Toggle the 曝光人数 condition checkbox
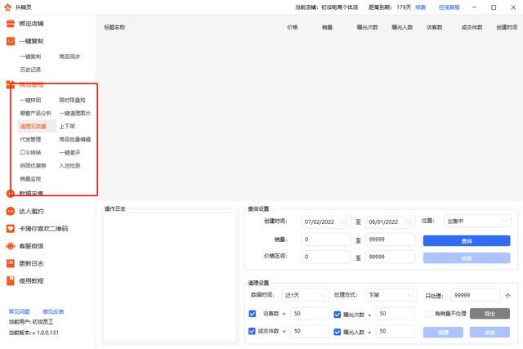Image resolution: width=523 pixels, height=349 pixels. click(337, 332)
